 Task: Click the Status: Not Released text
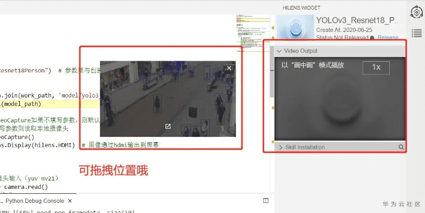[x=342, y=38]
